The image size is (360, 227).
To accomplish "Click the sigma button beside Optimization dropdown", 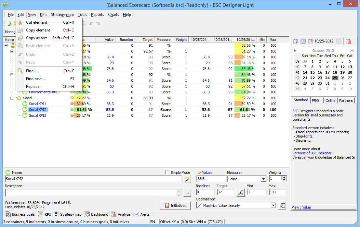I will [x=282, y=206].
